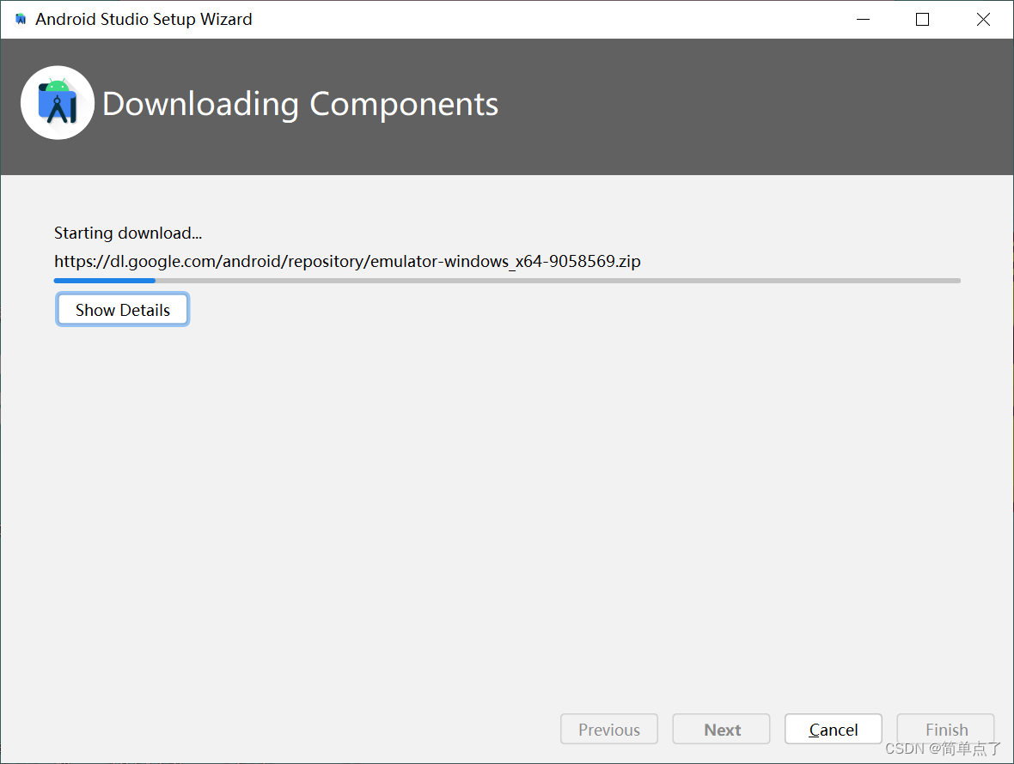
Task: Click the Previous button
Action: (x=608, y=729)
